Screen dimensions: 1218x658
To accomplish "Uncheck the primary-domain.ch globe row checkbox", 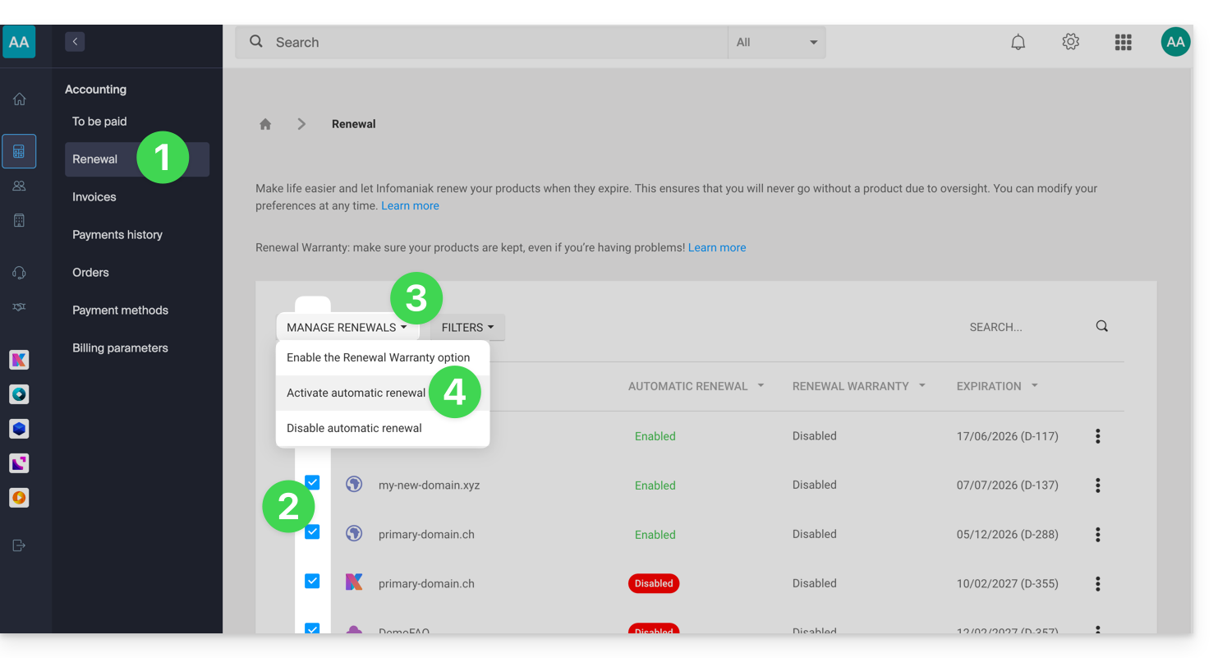I will [312, 531].
